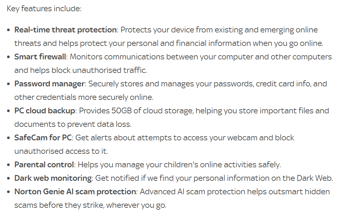Click the bold "PC cloud backup" label
Screen dimensions: 339x211
tap(45, 111)
